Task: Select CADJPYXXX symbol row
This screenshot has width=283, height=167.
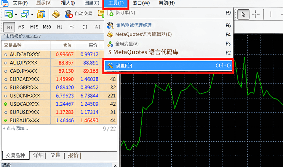Action: click(x=59, y=71)
